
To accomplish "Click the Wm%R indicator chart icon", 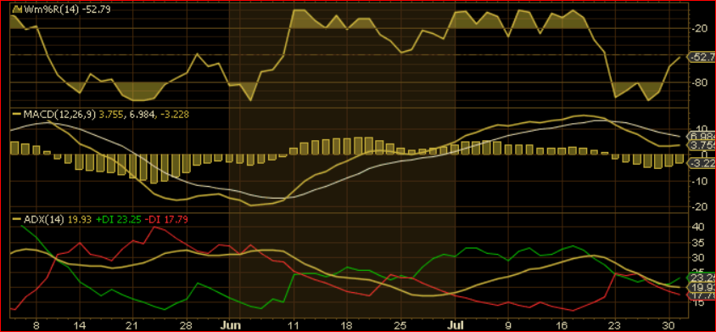I will pos(15,8).
